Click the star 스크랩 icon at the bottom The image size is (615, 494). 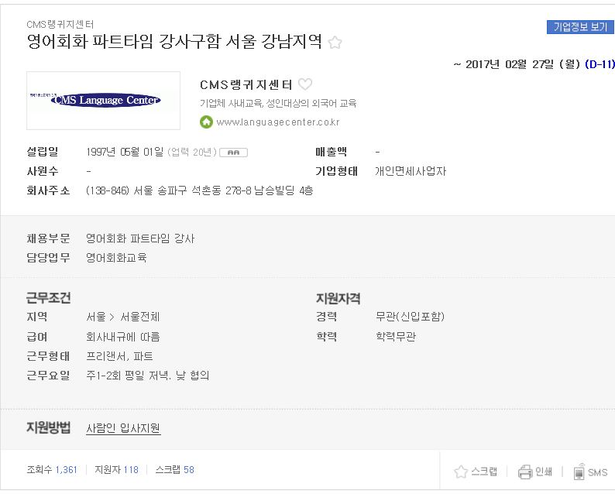pos(461,472)
